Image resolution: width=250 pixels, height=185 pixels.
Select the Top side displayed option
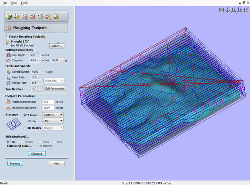(8, 142)
